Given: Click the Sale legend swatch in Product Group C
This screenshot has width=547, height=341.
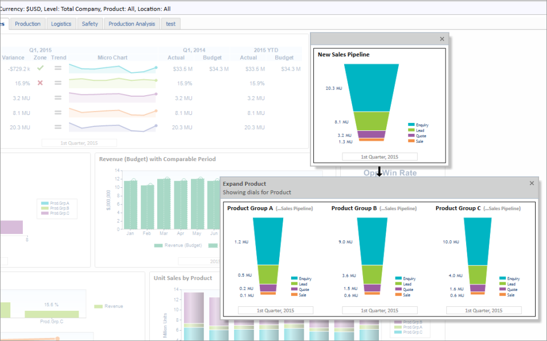Looking at the screenshot, I should (503, 295).
